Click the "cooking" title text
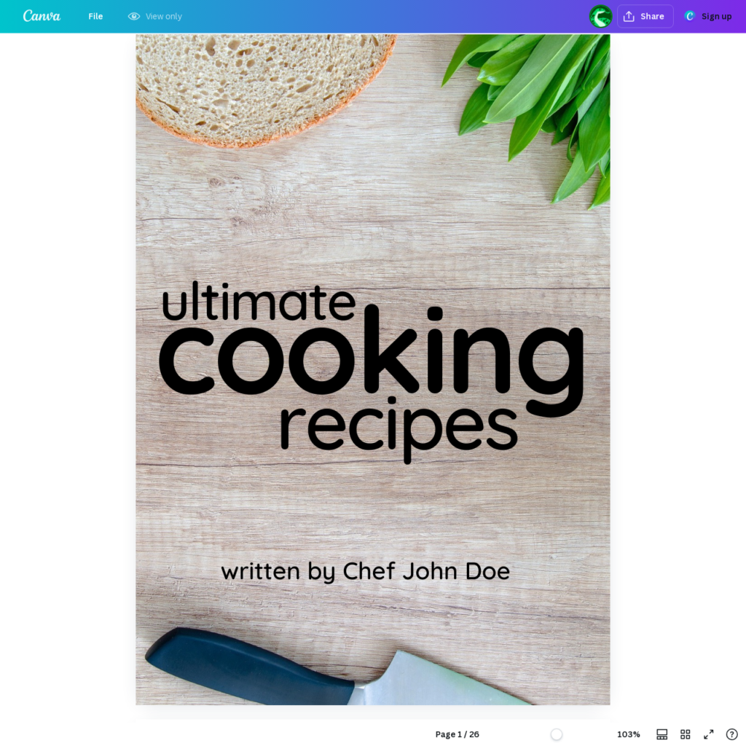The height and width of the screenshot is (746, 746). 371,361
